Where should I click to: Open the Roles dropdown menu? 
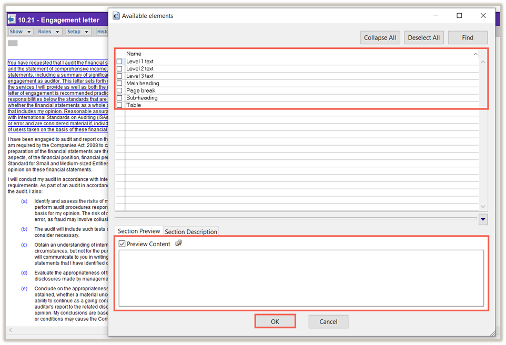(49, 32)
